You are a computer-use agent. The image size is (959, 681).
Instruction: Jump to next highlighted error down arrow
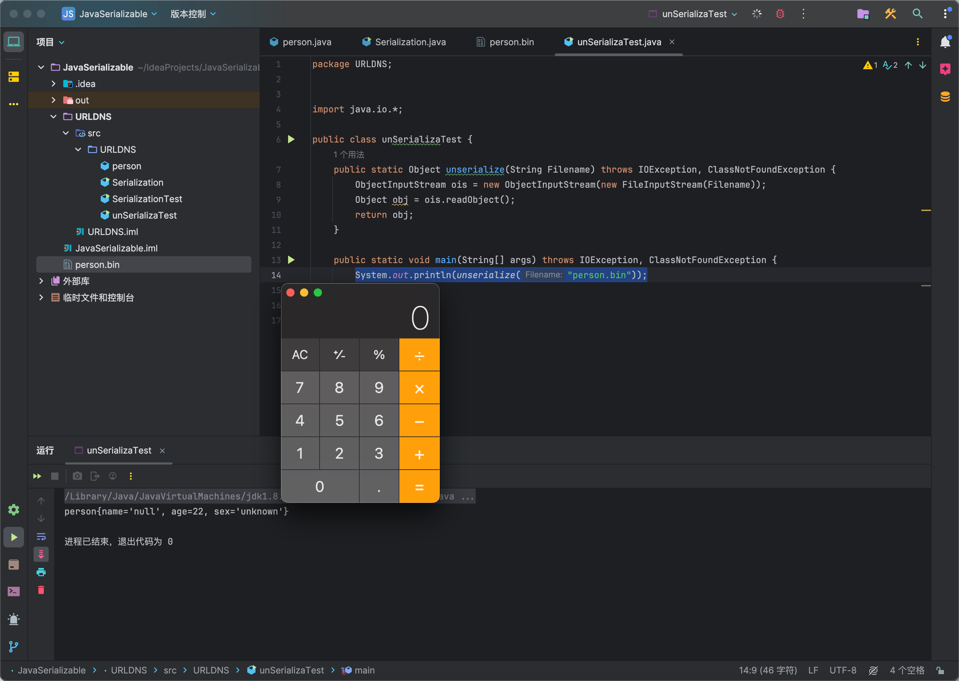923,65
